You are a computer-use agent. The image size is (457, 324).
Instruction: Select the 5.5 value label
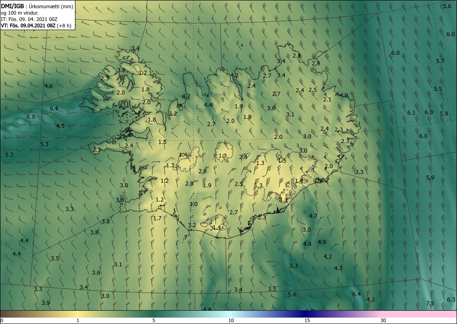pyautogui.click(x=438, y=89)
